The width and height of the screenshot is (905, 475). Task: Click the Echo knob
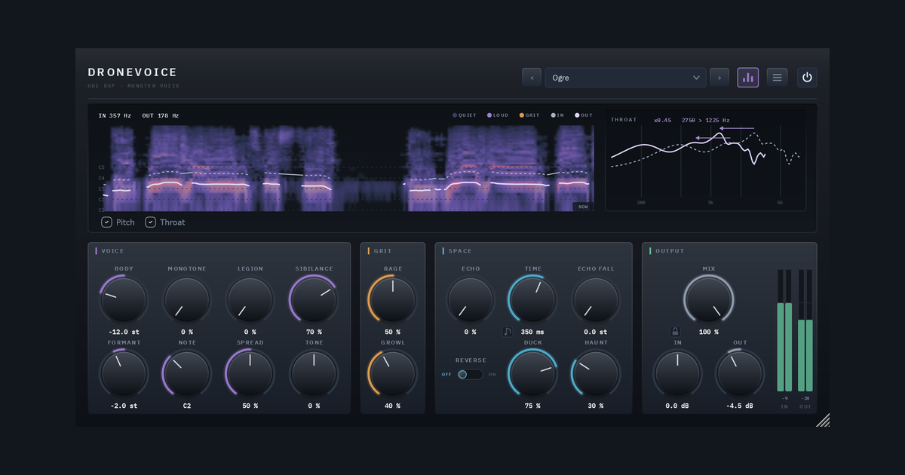point(471,299)
